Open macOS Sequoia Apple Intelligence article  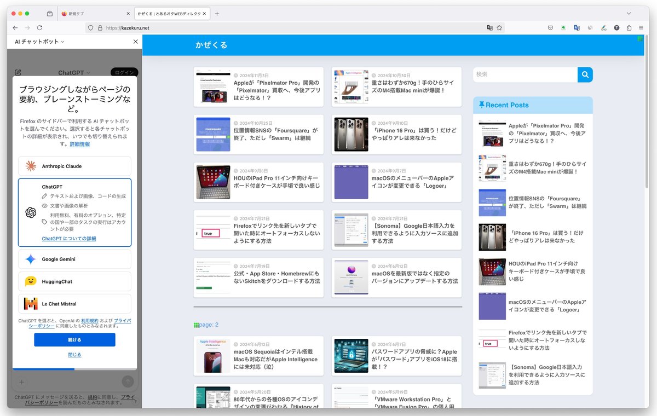tap(258, 356)
